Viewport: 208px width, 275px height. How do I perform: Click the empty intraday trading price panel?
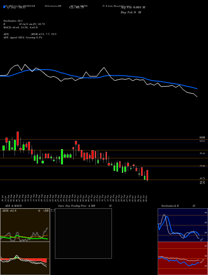tap(83, 233)
